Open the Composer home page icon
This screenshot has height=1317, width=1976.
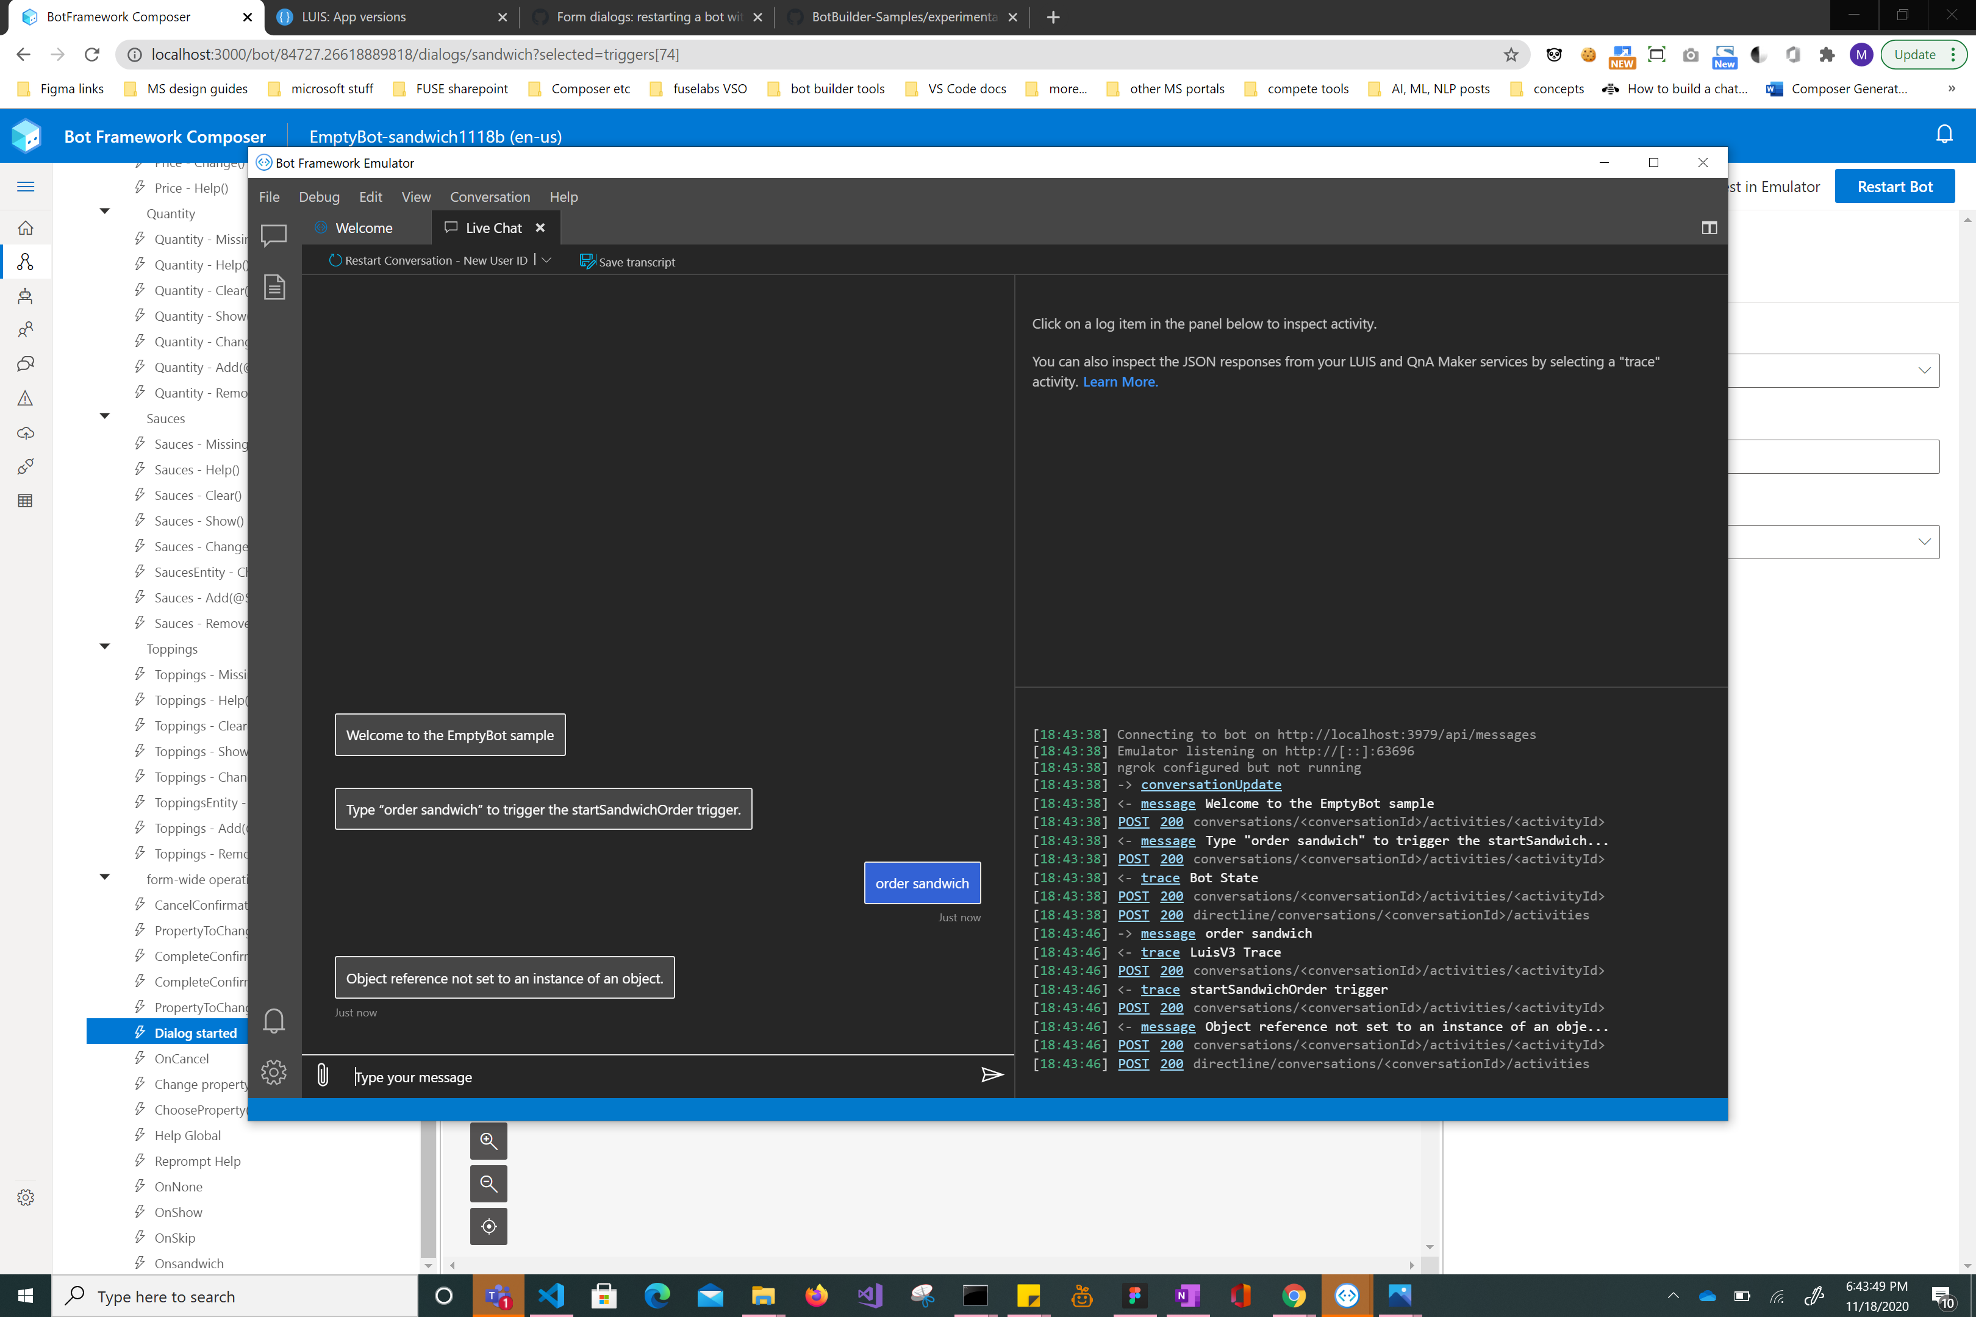point(26,227)
